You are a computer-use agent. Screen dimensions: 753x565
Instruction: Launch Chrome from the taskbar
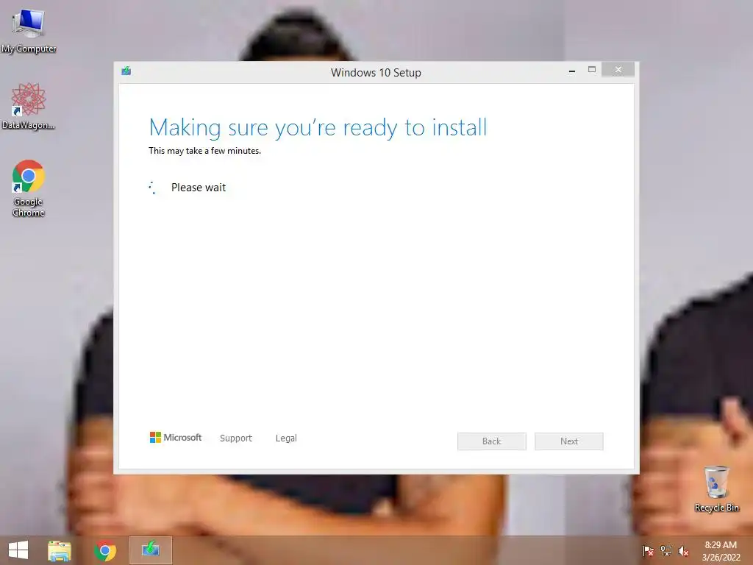pyautogui.click(x=104, y=550)
